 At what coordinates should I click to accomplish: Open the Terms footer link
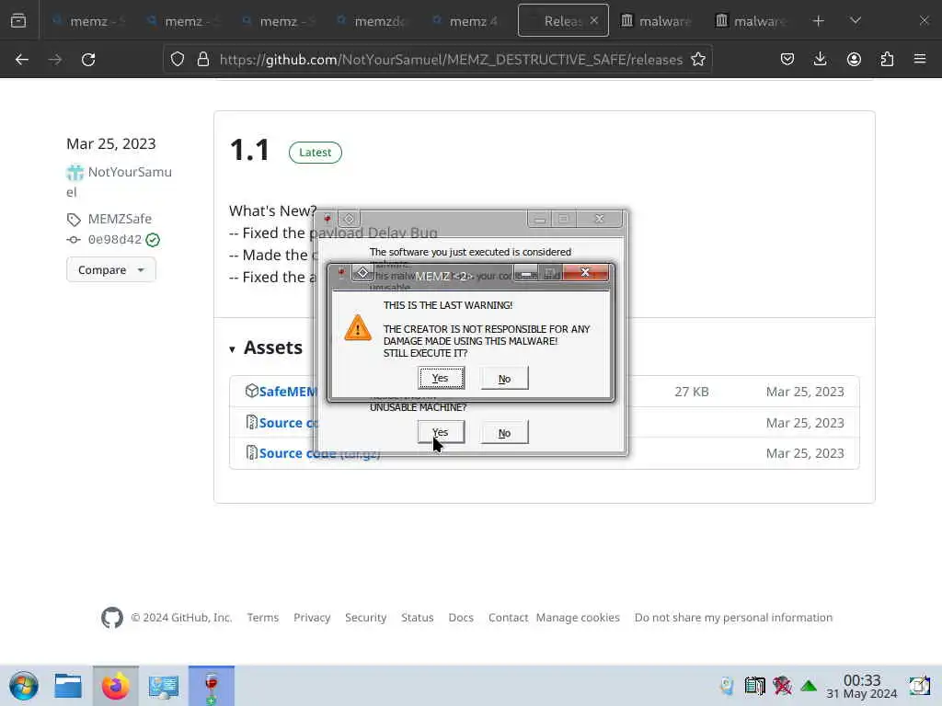262,617
